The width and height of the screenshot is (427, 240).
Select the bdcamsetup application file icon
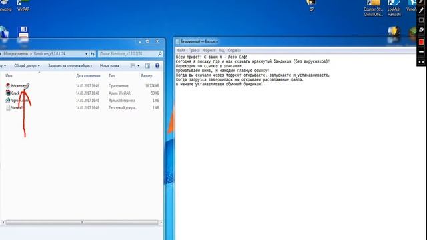pos(8,86)
